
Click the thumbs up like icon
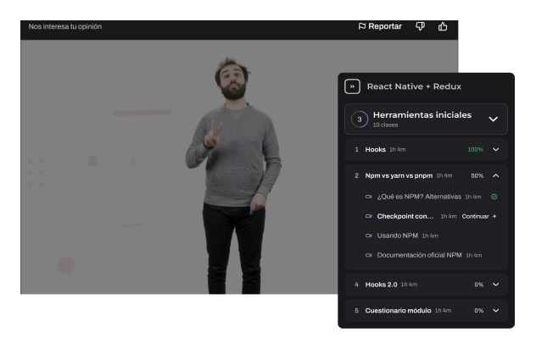coord(443,26)
